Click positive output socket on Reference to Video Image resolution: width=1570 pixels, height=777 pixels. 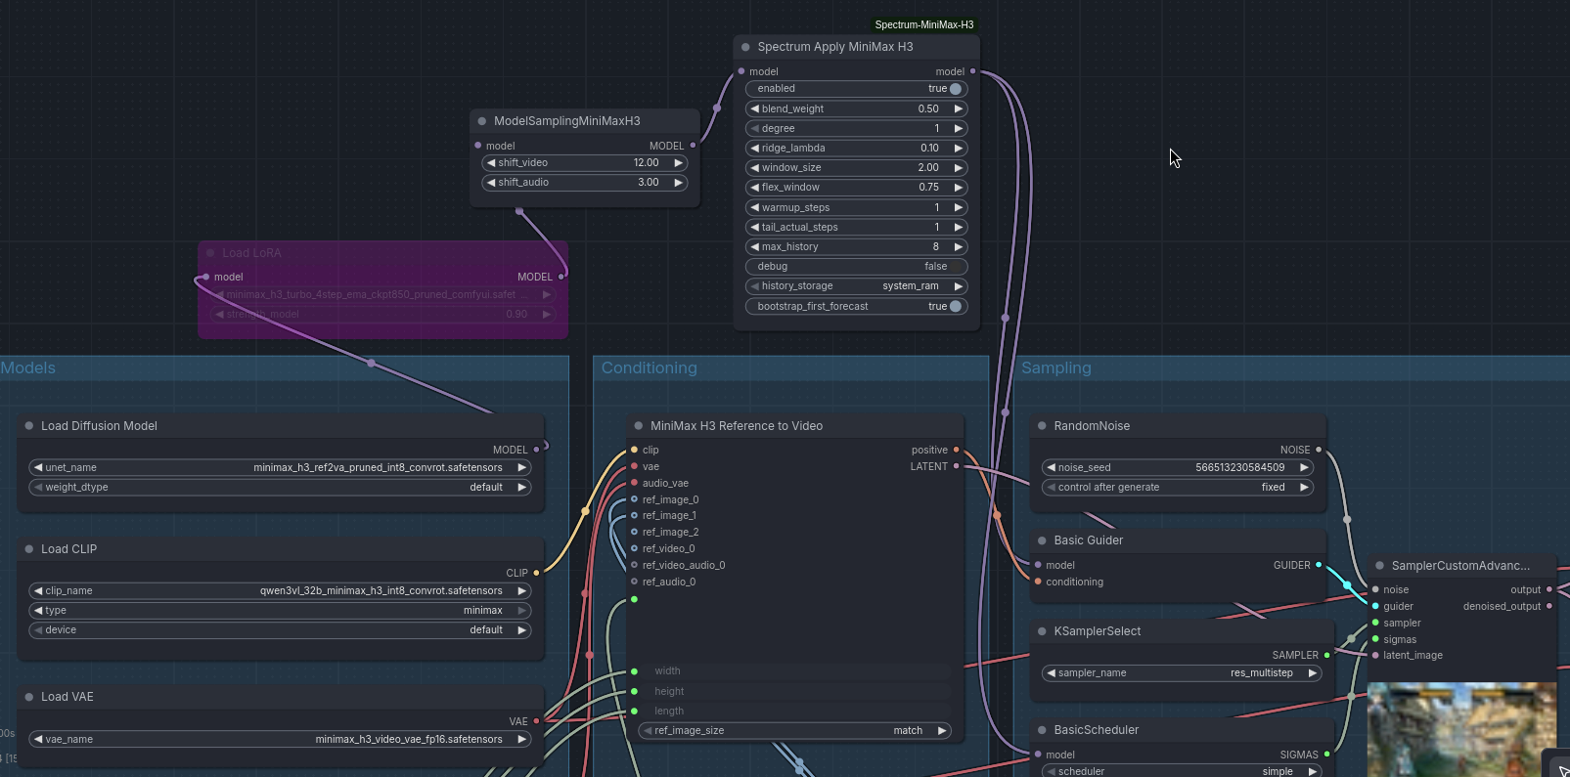click(x=956, y=451)
